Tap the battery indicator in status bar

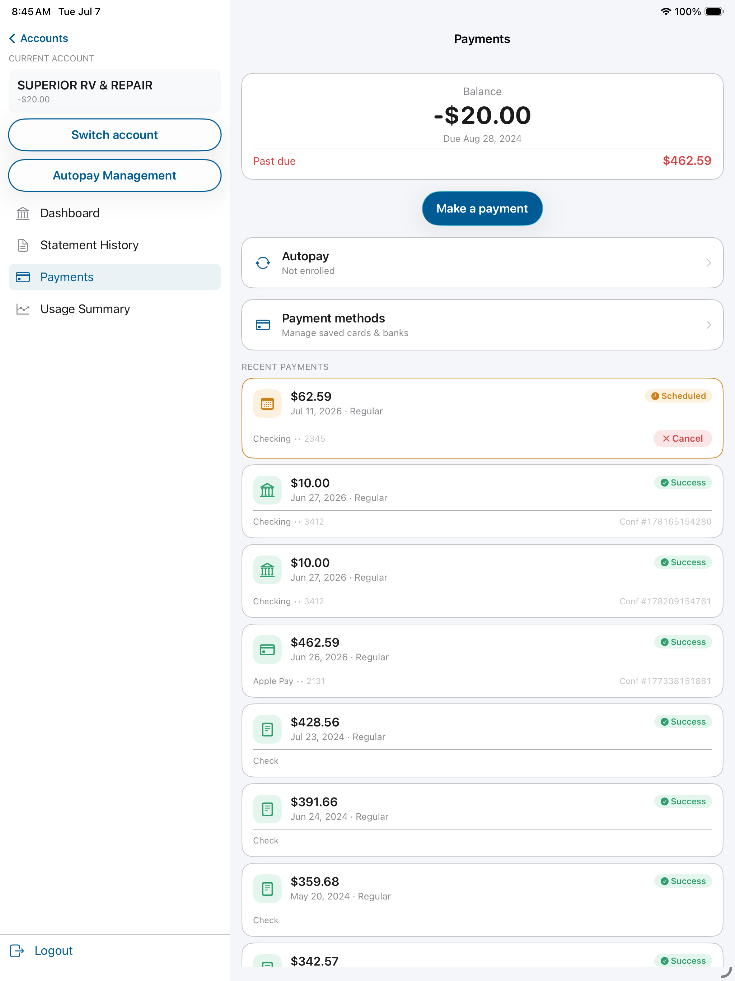click(714, 11)
